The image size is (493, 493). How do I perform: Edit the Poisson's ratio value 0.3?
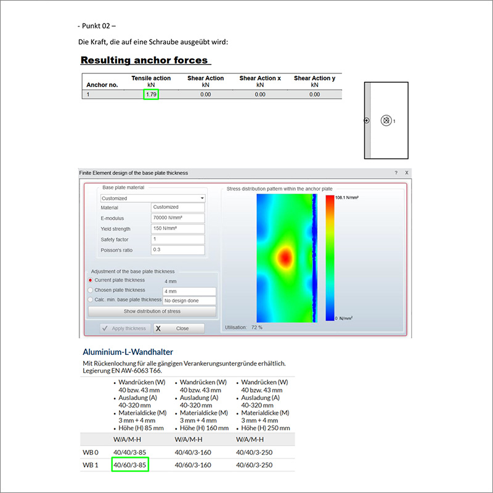[177, 250]
